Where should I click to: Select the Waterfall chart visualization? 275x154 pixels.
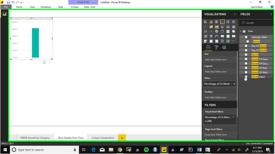pyautogui.click(x=205, y=32)
